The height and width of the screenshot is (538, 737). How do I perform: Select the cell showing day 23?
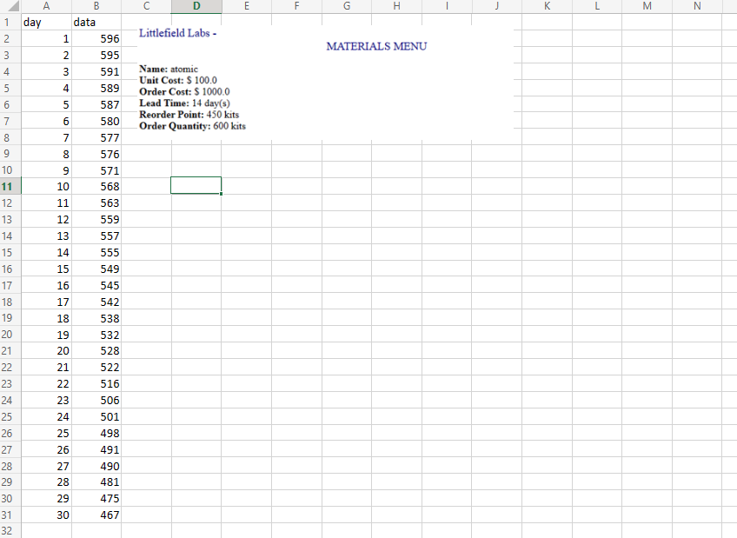pos(46,399)
